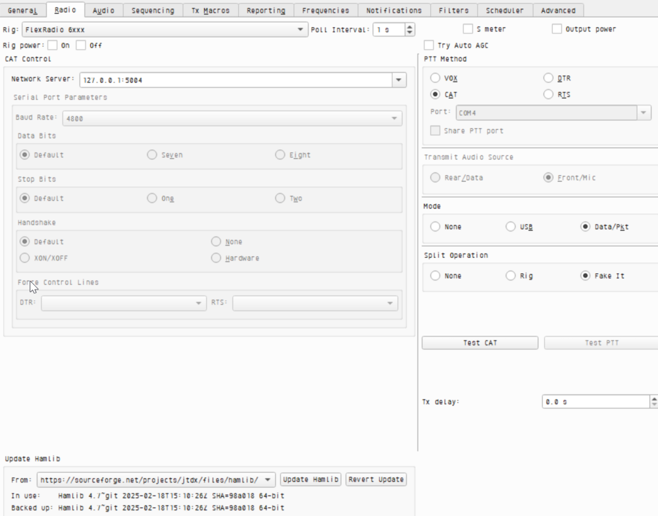Select CAT as PTT method
Screen dimensions: 658x516
[435, 95]
